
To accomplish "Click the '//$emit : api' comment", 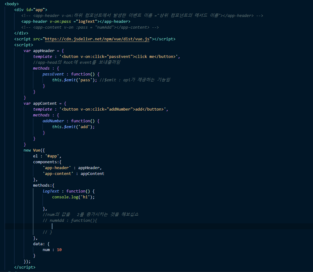I will [x=135, y=80].
